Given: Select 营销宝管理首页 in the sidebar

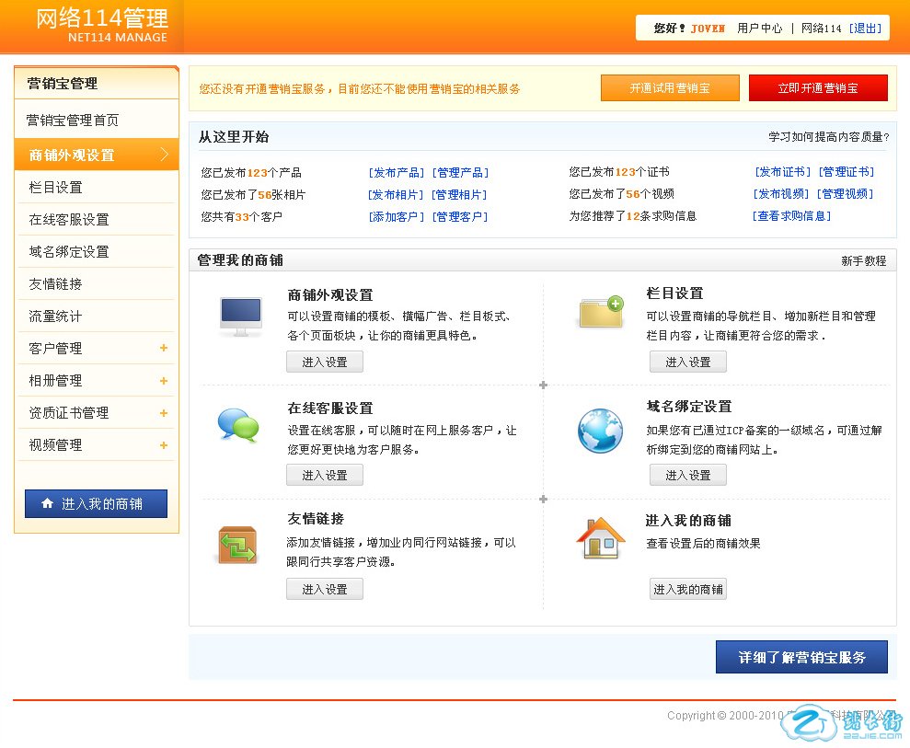Looking at the screenshot, I should (72, 121).
